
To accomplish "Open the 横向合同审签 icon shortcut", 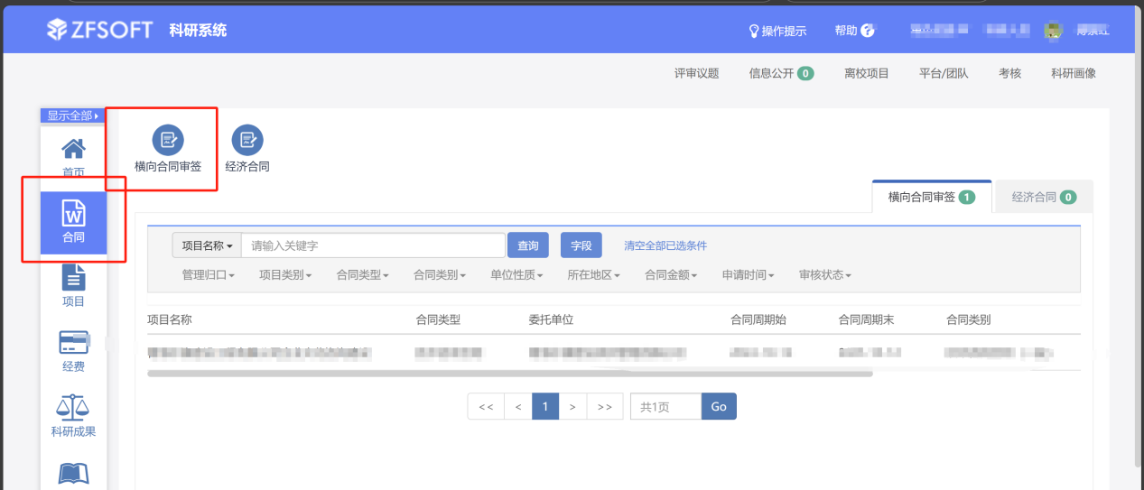I will [x=167, y=140].
